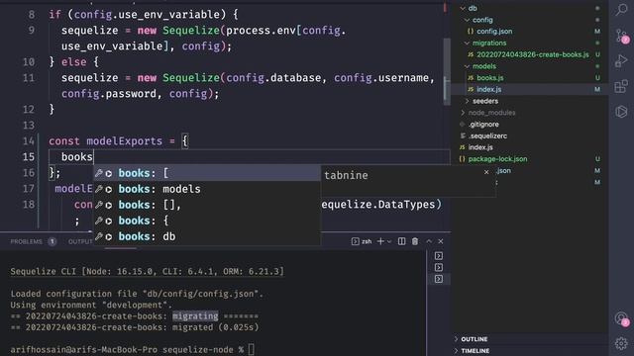Collapse the migrations folder
This screenshot has width=634, height=356.
pos(467,43)
